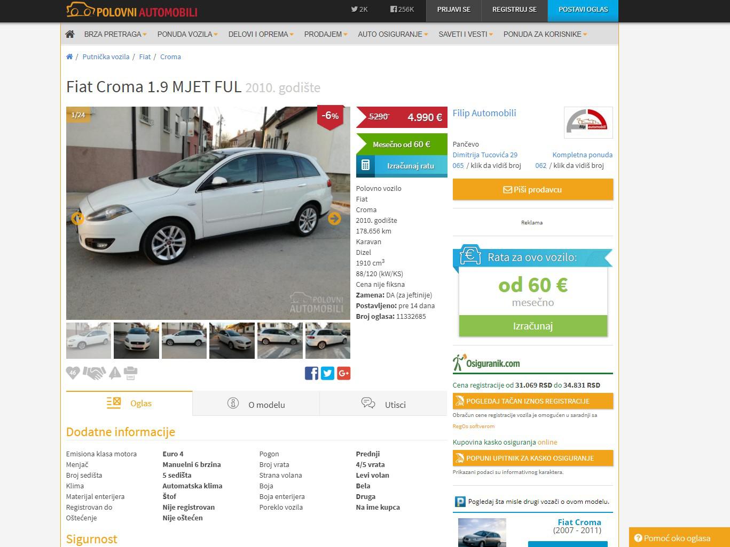
Task: Open the Kompletna ponuda link
Action: pos(582,155)
